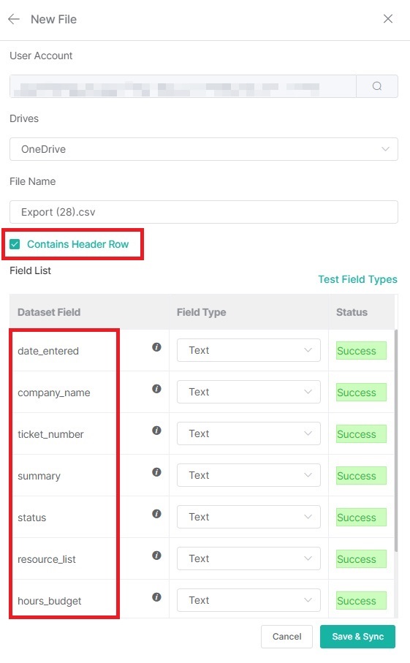Click the Save & Sync button
This screenshot has height=663, width=410.
357,637
